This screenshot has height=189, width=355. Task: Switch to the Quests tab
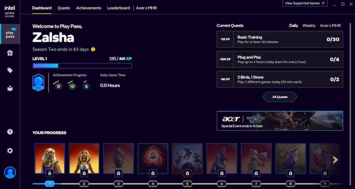[x=64, y=8]
